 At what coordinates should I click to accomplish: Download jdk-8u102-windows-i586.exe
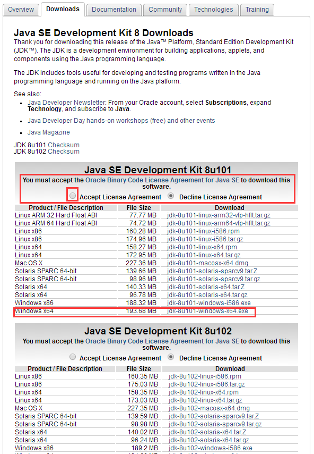click(x=210, y=448)
